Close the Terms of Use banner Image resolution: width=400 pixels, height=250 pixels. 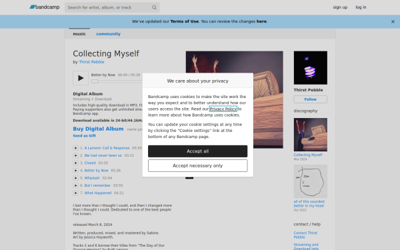click(x=393, y=22)
